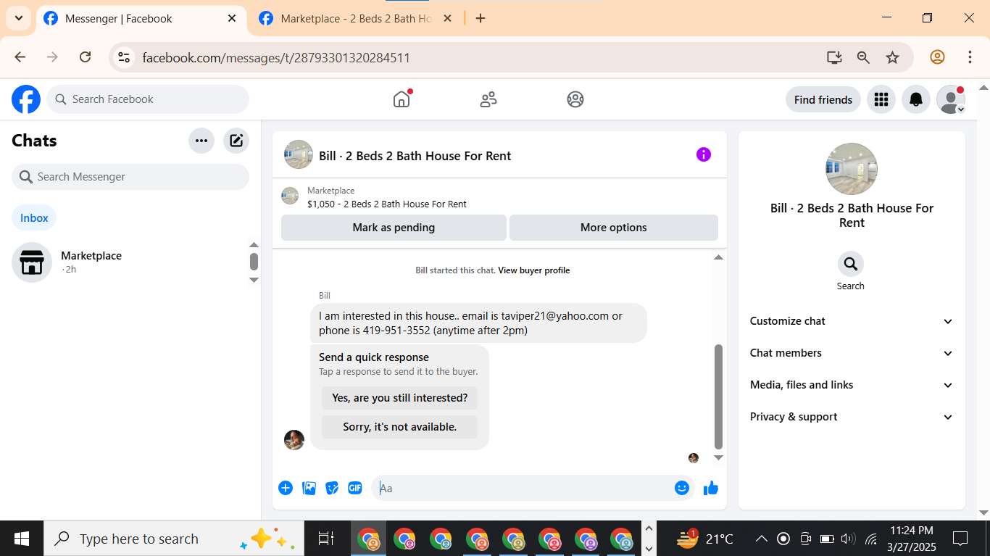Image resolution: width=990 pixels, height=556 pixels.
Task: Start a new message with compose icon
Action: (x=236, y=141)
